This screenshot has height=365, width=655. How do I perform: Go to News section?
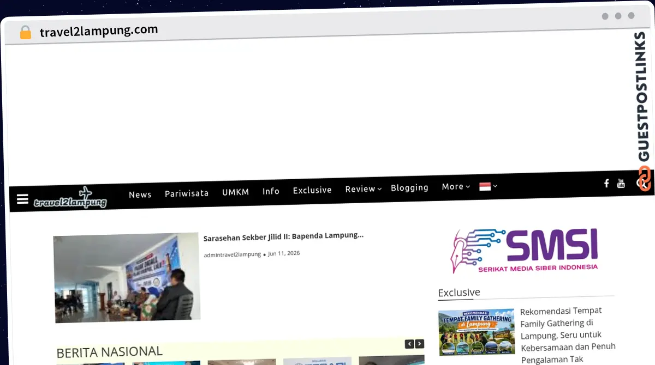point(140,194)
